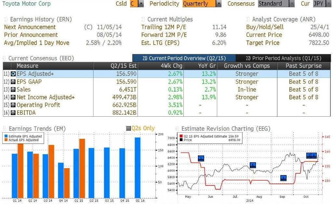The image size is (333, 204).
Task: Click event marker 3 on the revision chart
Action: coord(283,178)
